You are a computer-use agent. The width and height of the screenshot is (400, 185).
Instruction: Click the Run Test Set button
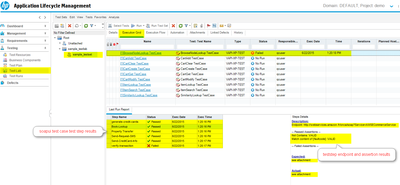click(x=157, y=26)
